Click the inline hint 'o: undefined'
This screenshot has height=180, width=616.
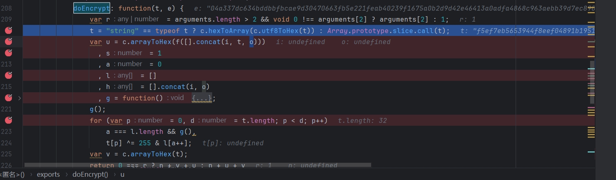click(x=366, y=42)
